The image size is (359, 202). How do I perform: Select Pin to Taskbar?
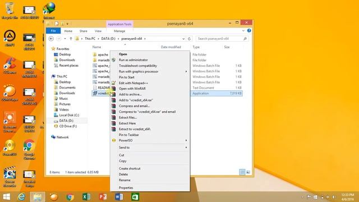click(x=150, y=135)
